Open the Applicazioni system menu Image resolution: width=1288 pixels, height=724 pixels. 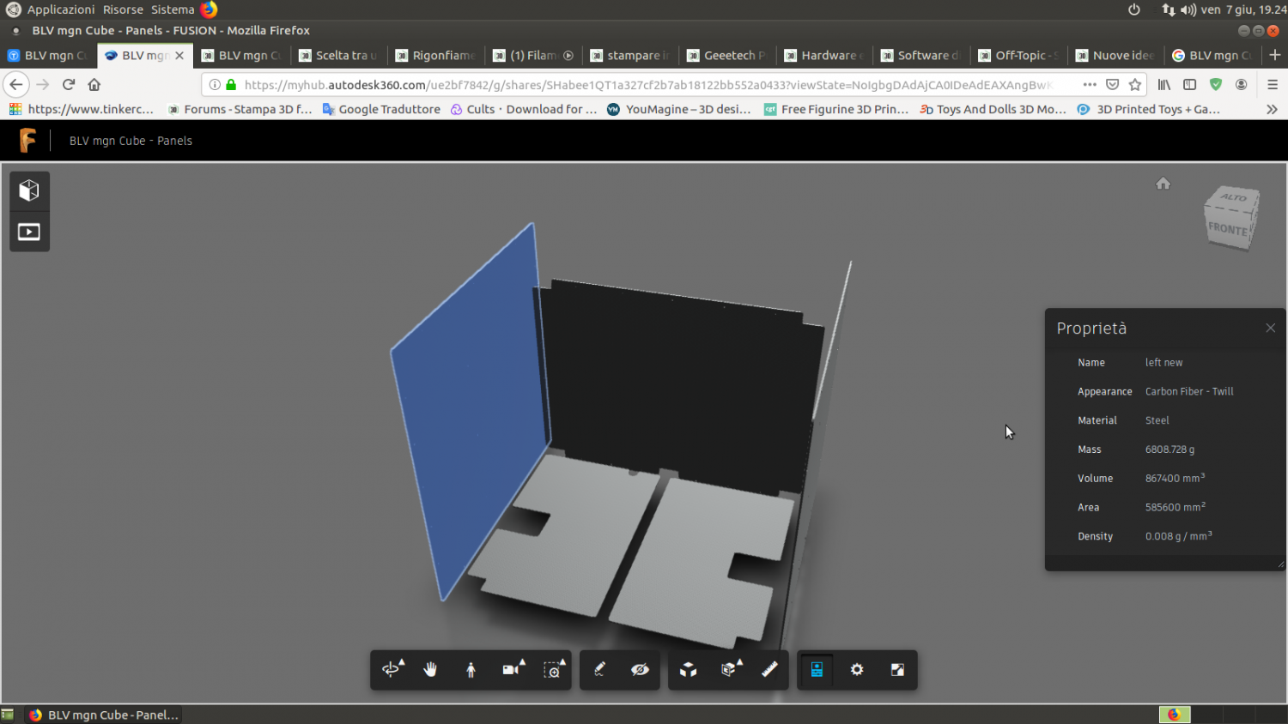(60, 9)
